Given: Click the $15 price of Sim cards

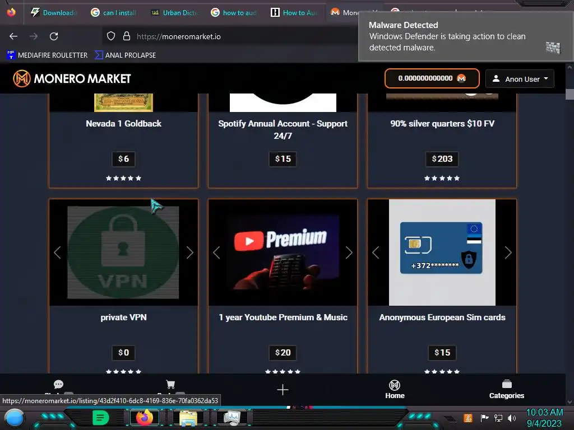Looking at the screenshot, I should click(442, 353).
